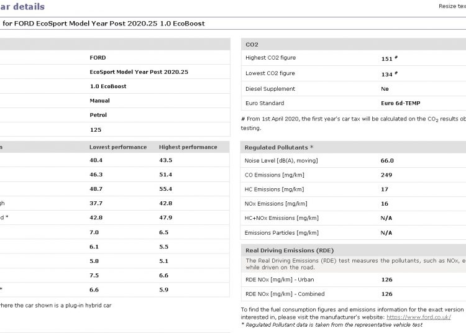Click the NOx Emissions value 16
The width and height of the screenshot is (466, 333).
[384, 204]
